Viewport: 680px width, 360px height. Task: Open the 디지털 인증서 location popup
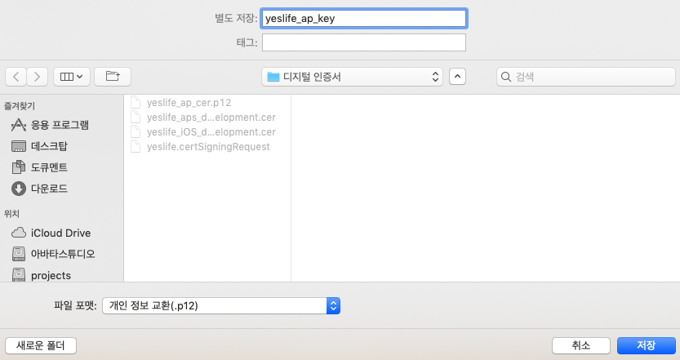(x=352, y=77)
